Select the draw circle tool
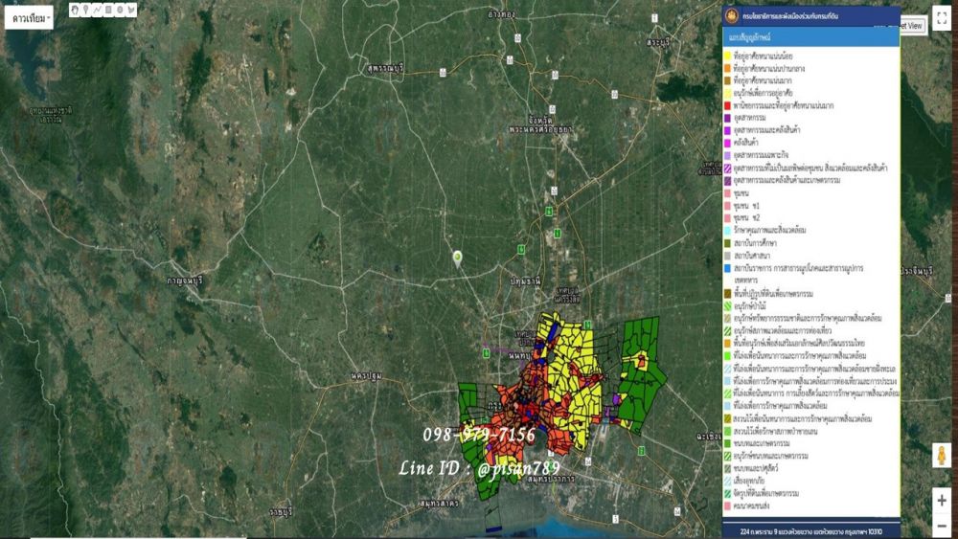This screenshot has height=539, width=958. pyautogui.click(x=120, y=10)
